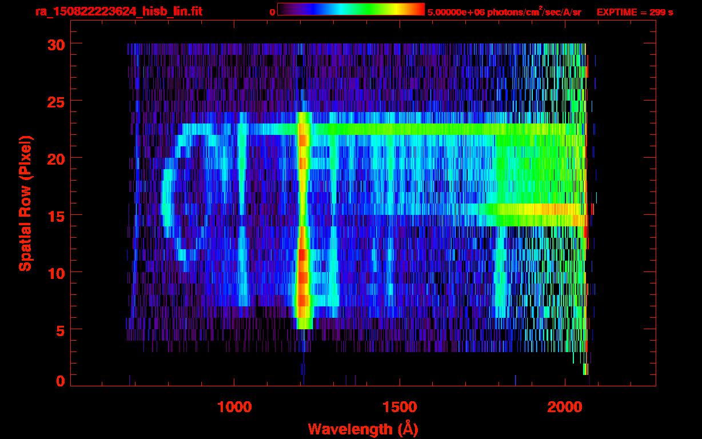Click the 1000 wavelength tick label
The width and height of the screenshot is (702, 439).
[x=234, y=407]
